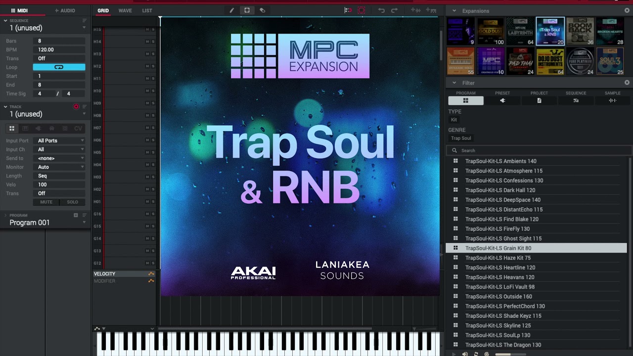Select TrapSoul-Kit-LS Ambients 140
The height and width of the screenshot is (356, 633).
(x=536, y=161)
